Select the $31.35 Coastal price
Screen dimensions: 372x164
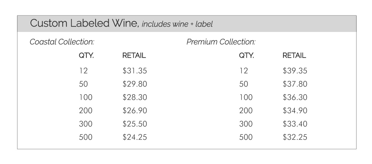[x=135, y=71]
